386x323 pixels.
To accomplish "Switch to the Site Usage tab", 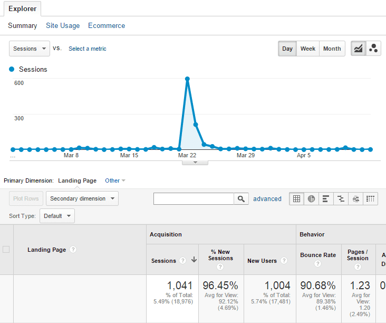I will click(x=63, y=25).
